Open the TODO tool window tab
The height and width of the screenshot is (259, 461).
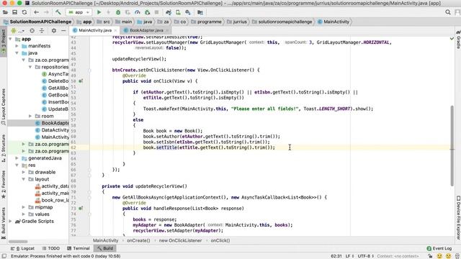(51, 248)
